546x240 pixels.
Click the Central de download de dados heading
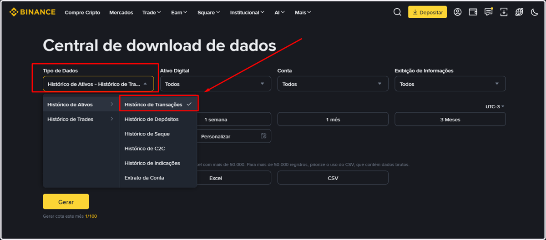(159, 45)
